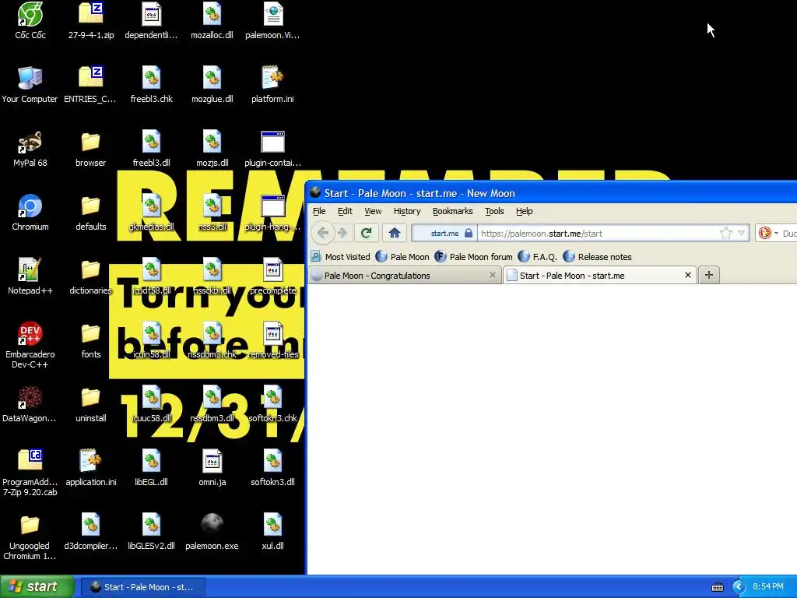This screenshot has width=797, height=598.
Task: Click the Pale Moon Back arrow button
Action: [x=322, y=233]
